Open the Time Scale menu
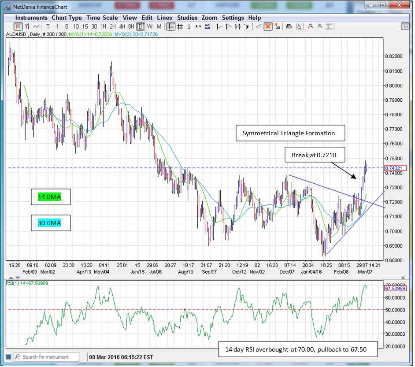Image resolution: width=415 pixels, height=367 pixels. [102, 18]
